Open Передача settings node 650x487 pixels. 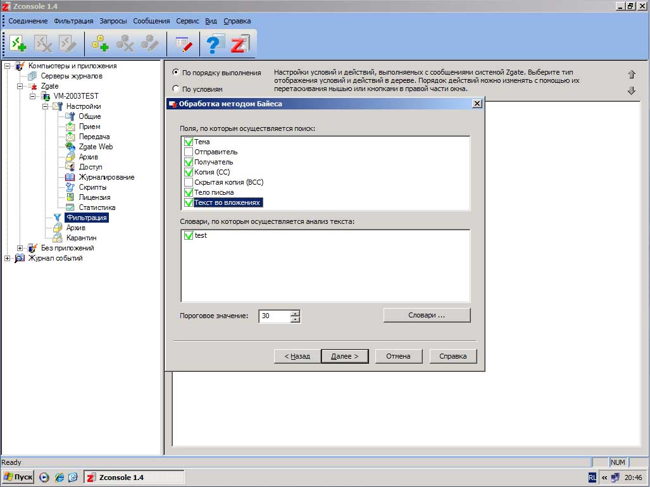tap(94, 137)
